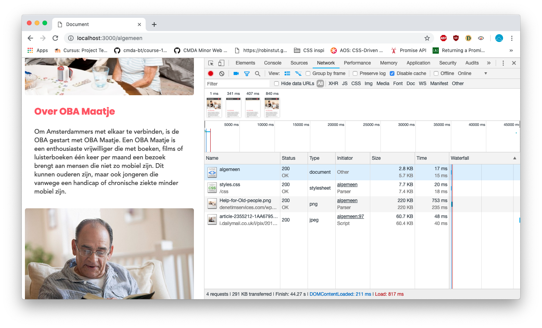Switch to the Application tab
The height and width of the screenshot is (328, 542).
pos(418,63)
